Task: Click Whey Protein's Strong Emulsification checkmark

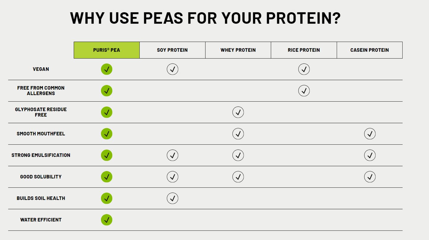Action: coord(238,155)
